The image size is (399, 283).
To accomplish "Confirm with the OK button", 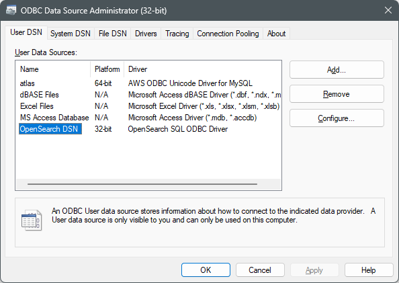I will pos(206,270).
